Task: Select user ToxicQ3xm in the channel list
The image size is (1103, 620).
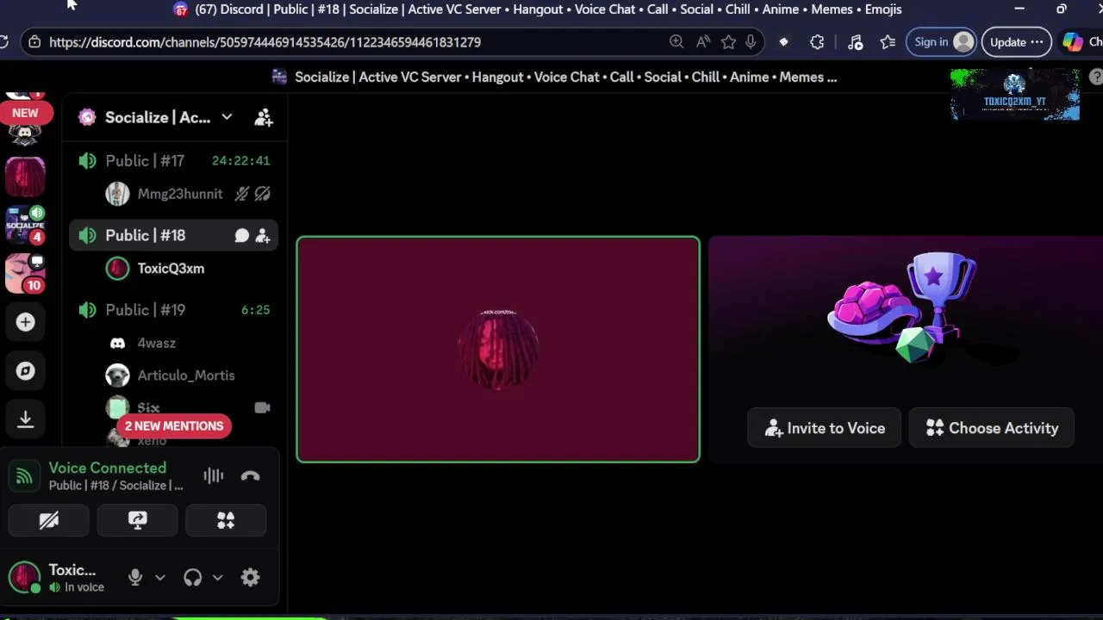Action: click(171, 269)
